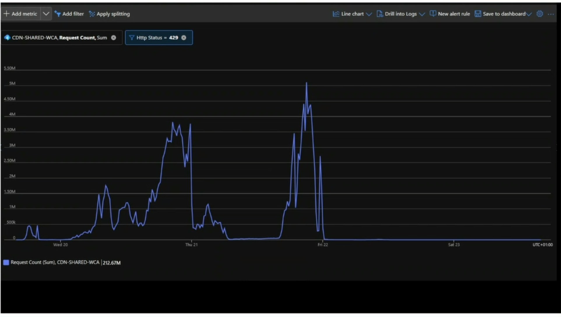Select the CDN-SHARED-WCA Request Count metric pill

(x=59, y=38)
